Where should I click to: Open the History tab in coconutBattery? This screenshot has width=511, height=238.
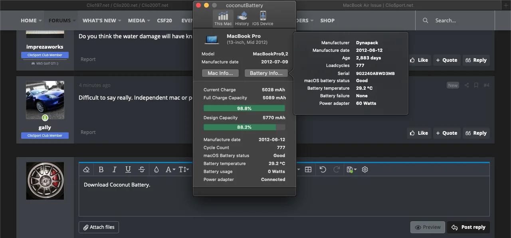point(242,18)
